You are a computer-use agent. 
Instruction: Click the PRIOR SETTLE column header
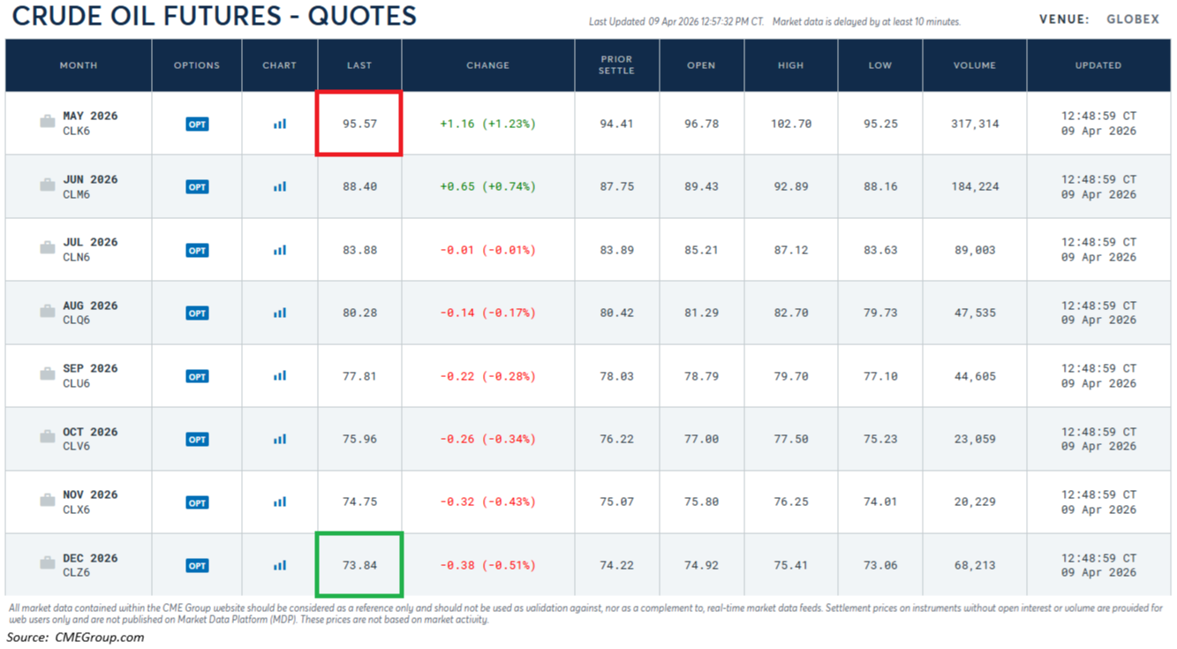click(616, 65)
